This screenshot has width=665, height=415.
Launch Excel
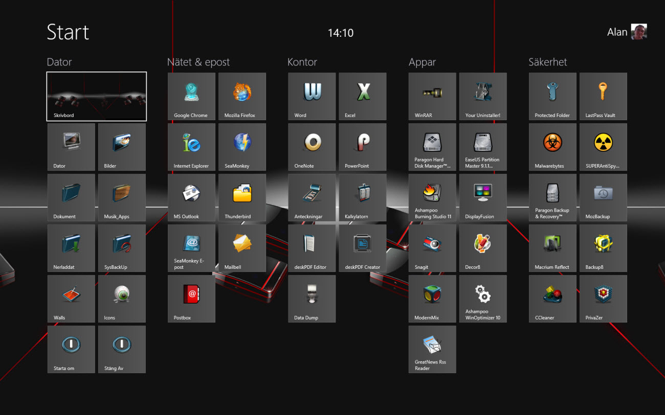tap(363, 96)
